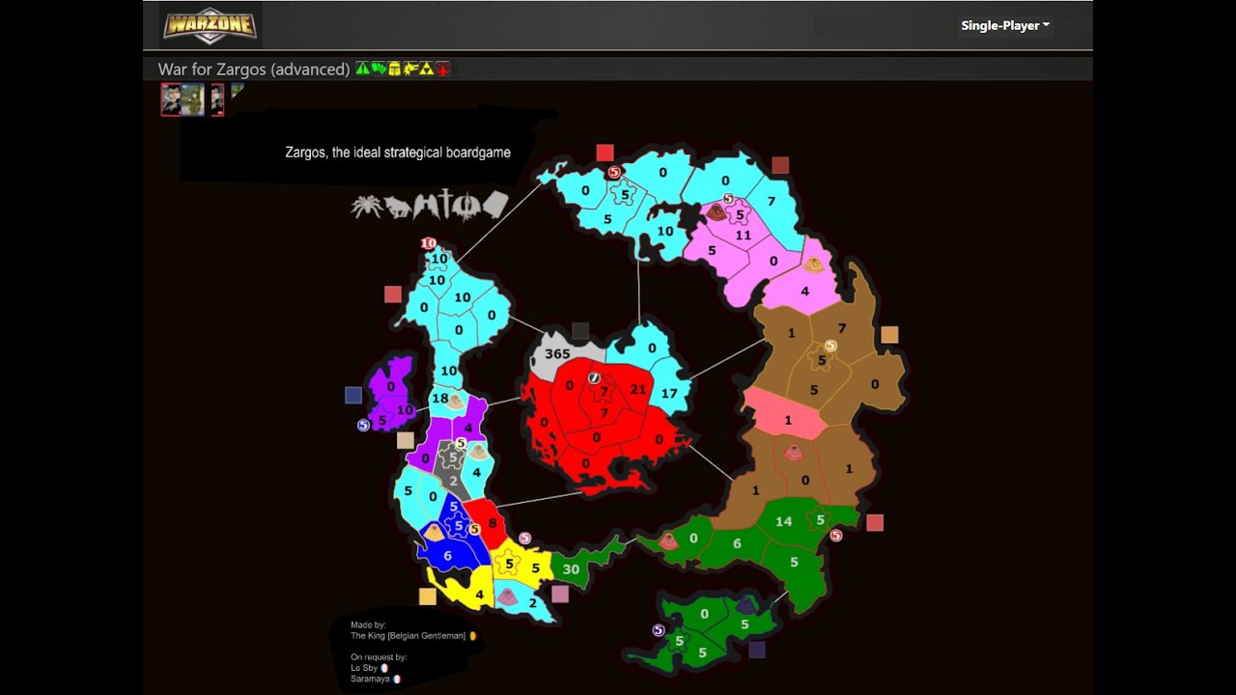Click the mauve bonus square beside 30 territory
Viewport: 1236px width, 695px height.
click(x=560, y=594)
